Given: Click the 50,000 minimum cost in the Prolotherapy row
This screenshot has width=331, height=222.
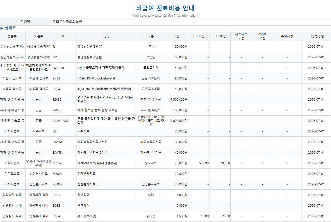Looking at the screenshot, I should [204, 163].
